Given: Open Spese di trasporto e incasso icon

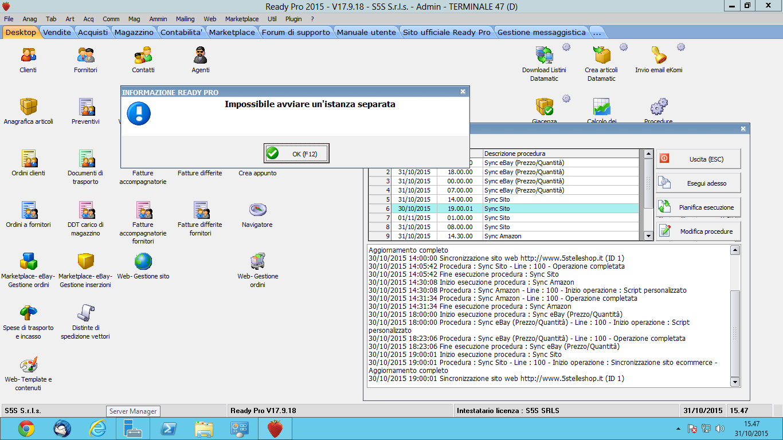Looking at the screenshot, I should 28,313.
